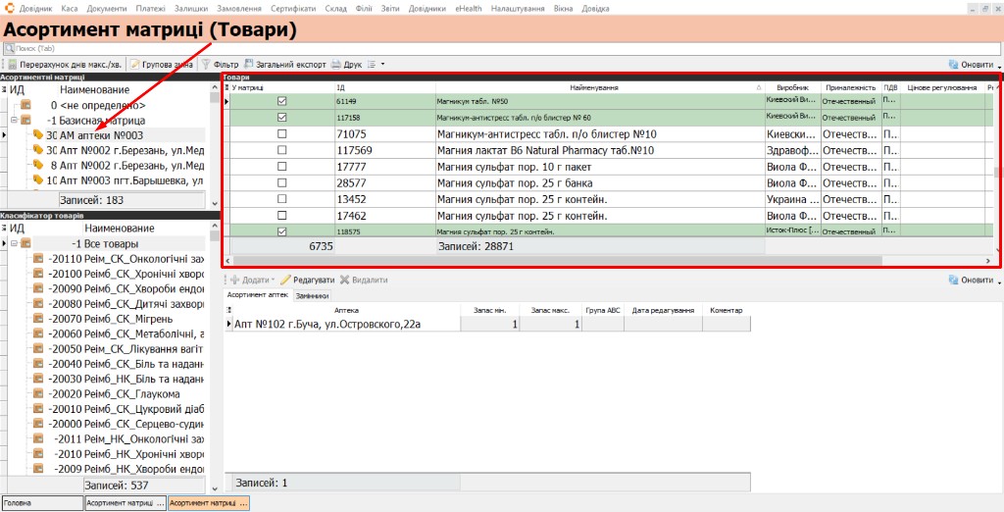Click the Фільтр funnel icon
This screenshot has height=512, width=1004.
(x=206, y=64)
